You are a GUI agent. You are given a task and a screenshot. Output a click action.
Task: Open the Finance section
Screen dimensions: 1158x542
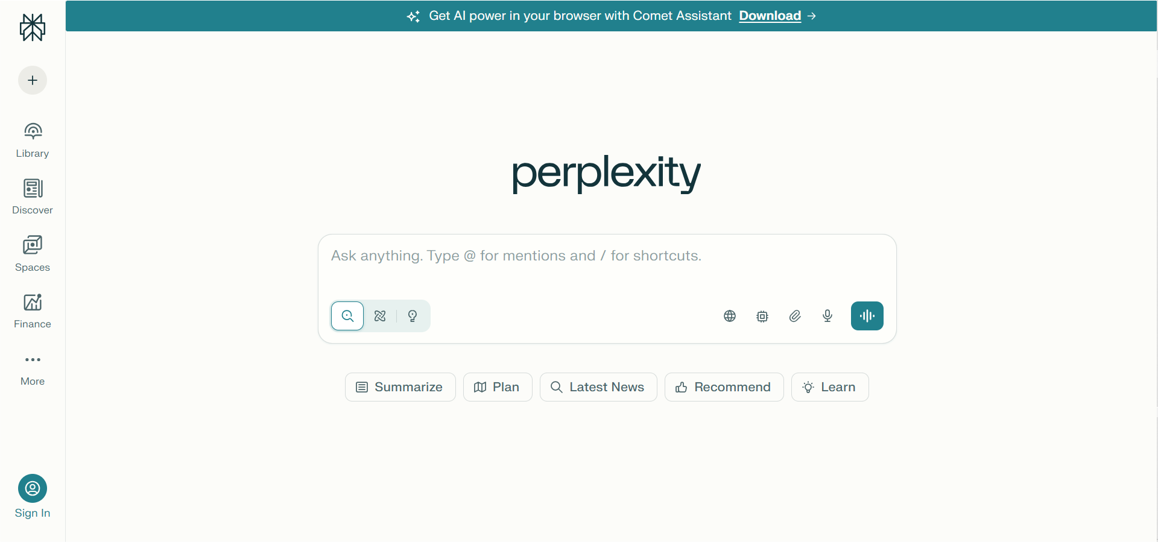(33, 310)
